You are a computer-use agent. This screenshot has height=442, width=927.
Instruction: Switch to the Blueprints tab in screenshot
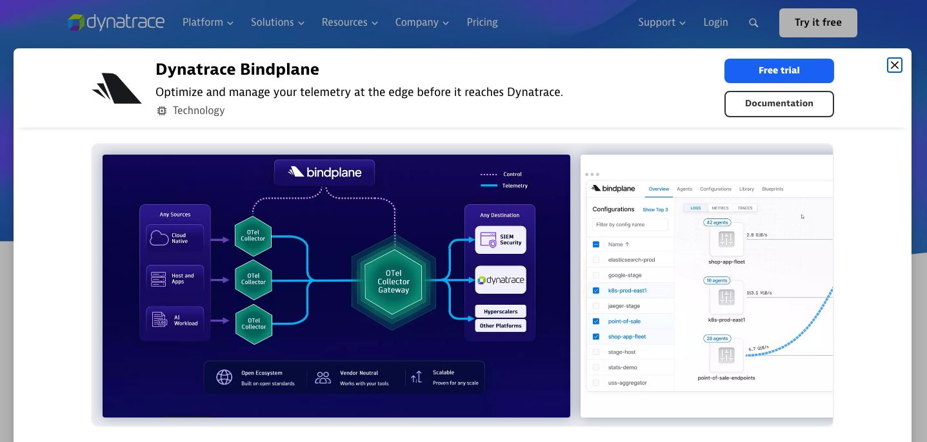(x=773, y=189)
